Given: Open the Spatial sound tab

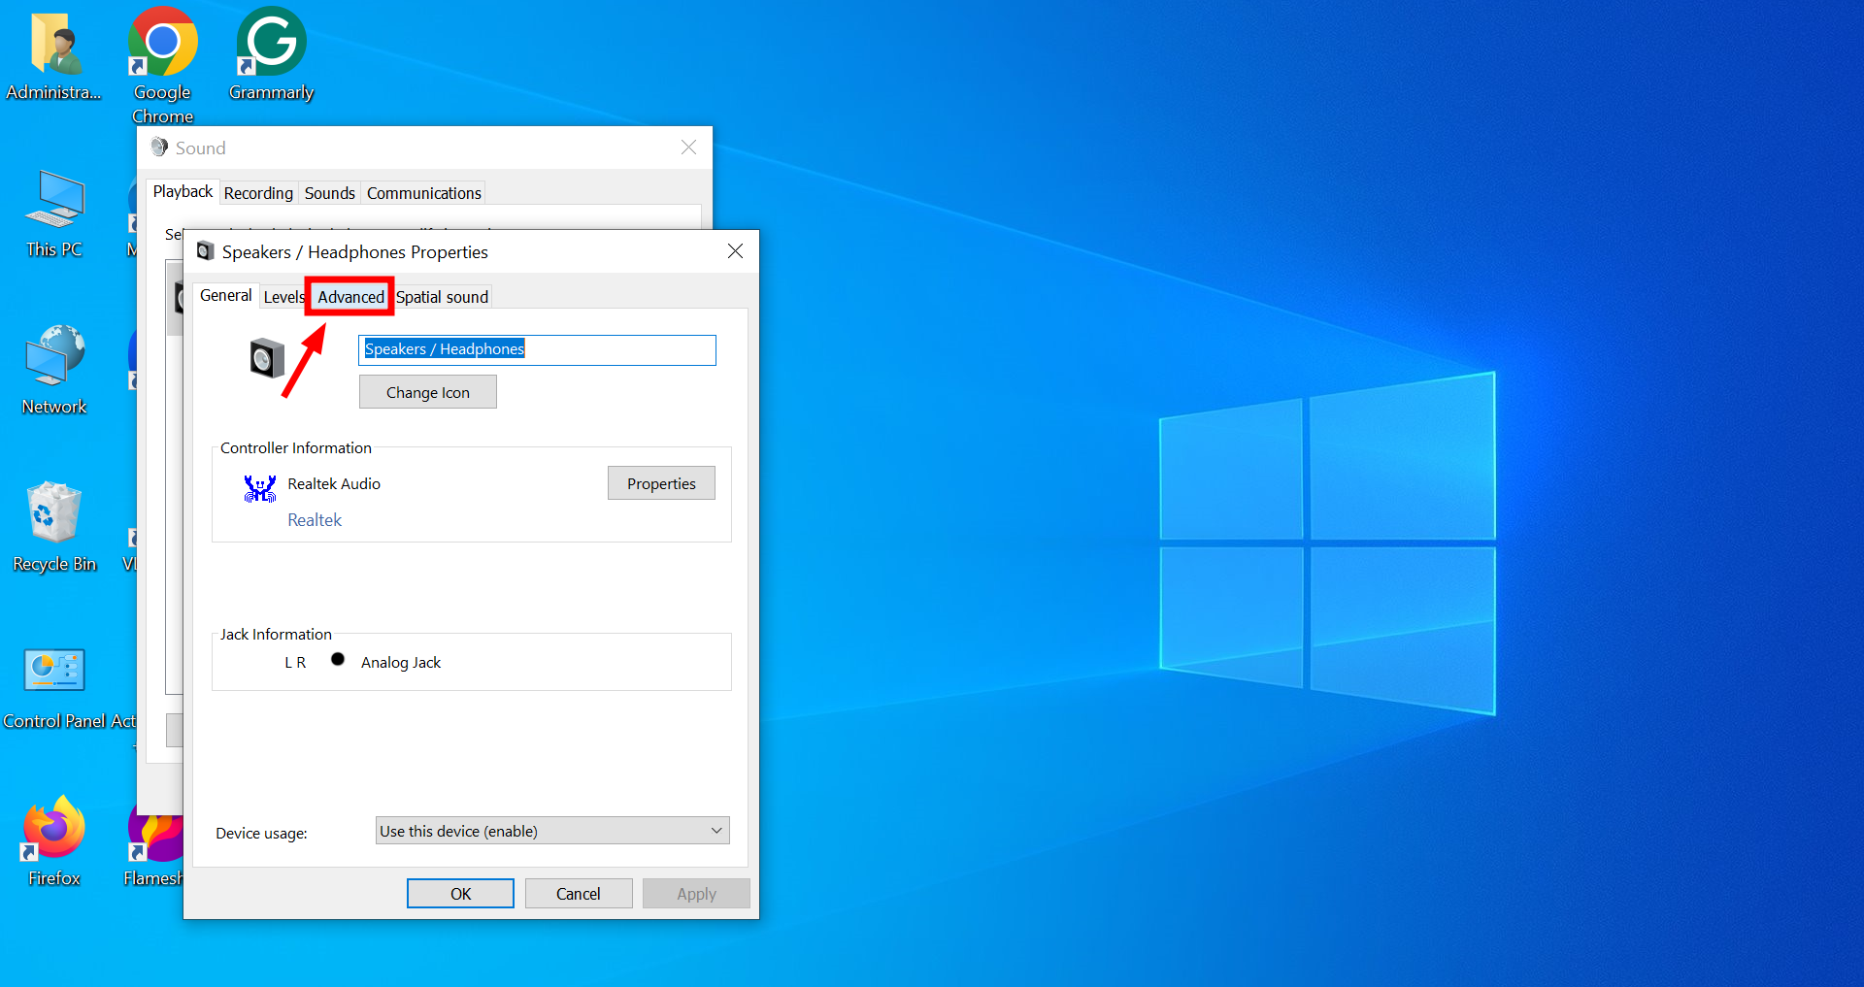Looking at the screenshot, I should tap(442, 297).
